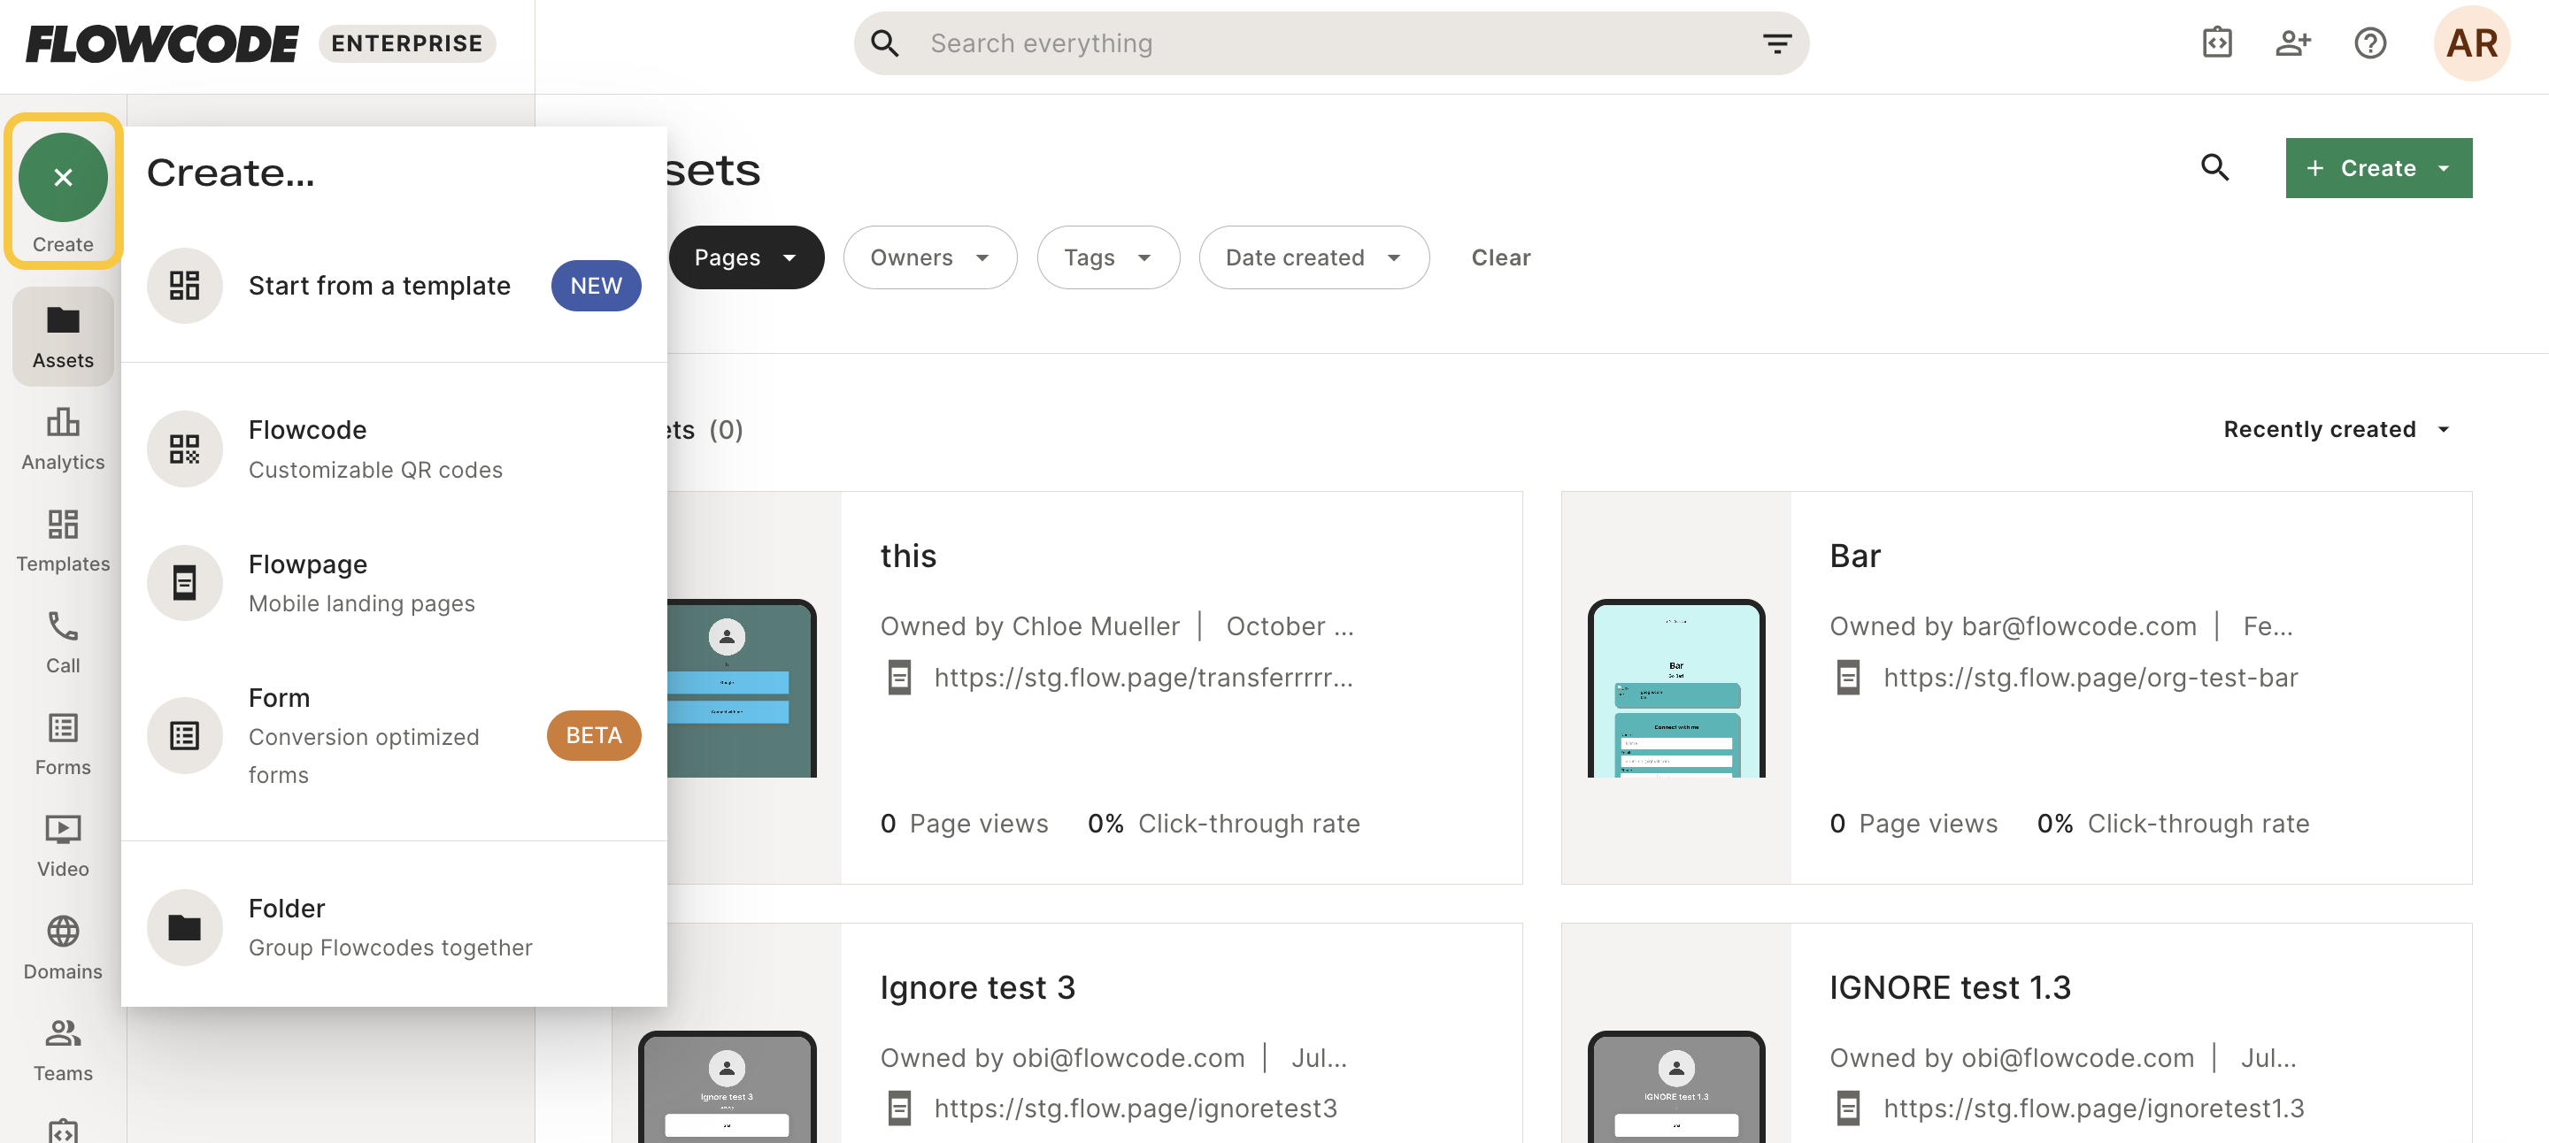Open developer portal icon in header

(2216, 42)
